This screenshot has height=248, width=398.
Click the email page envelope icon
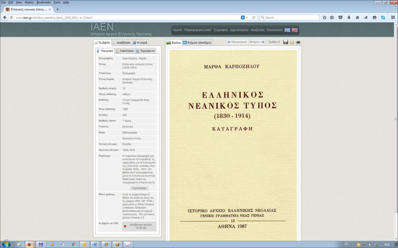[x=292, y=42]
